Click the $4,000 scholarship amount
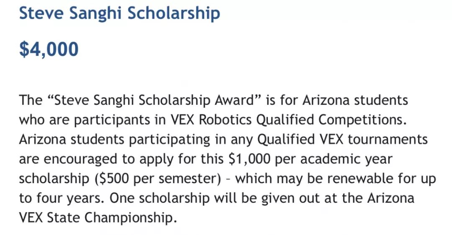Viewport: 452px width, 235px height. pos(49,49)
